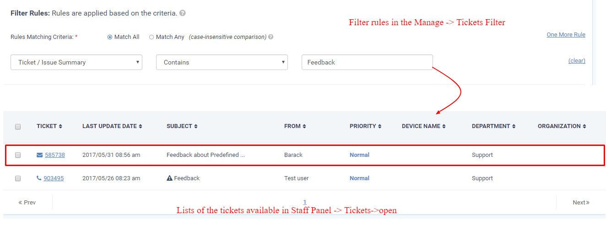
Task: Sort by Priority column arrows
Action: 380,126
